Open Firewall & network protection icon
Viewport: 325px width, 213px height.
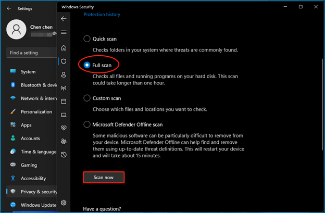coord(64,88)
